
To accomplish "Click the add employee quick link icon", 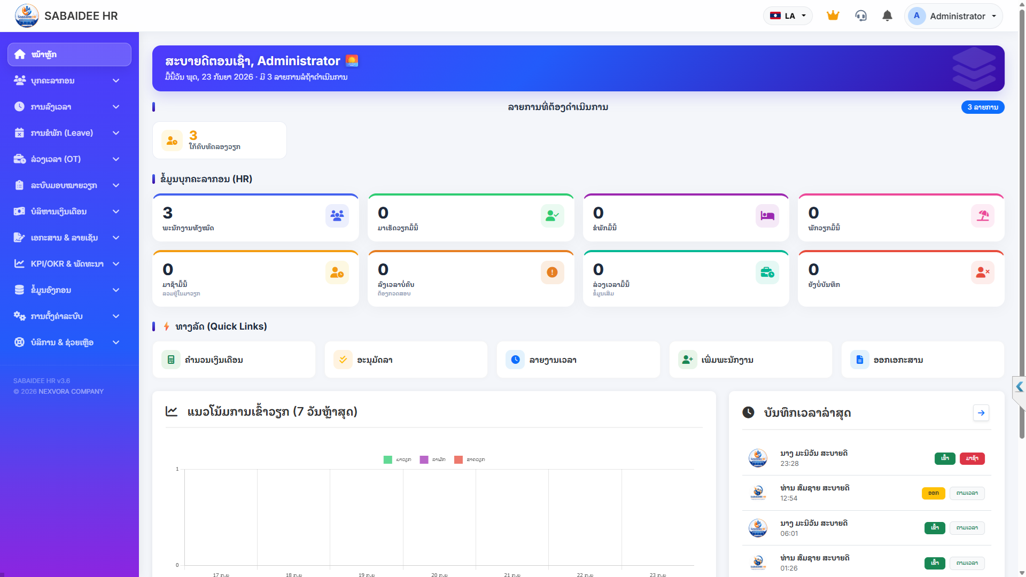I will 688,360.
